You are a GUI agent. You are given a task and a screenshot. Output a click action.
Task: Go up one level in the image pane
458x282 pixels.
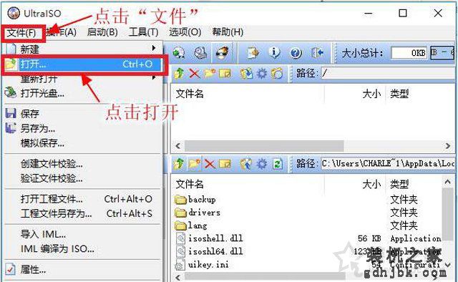tap(179, 73)
